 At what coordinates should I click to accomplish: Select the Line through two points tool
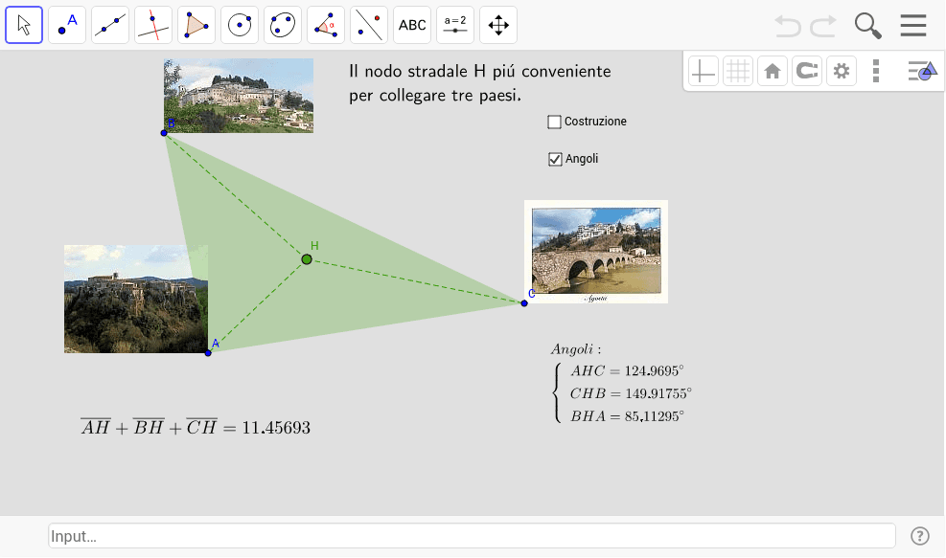point(110,25)
